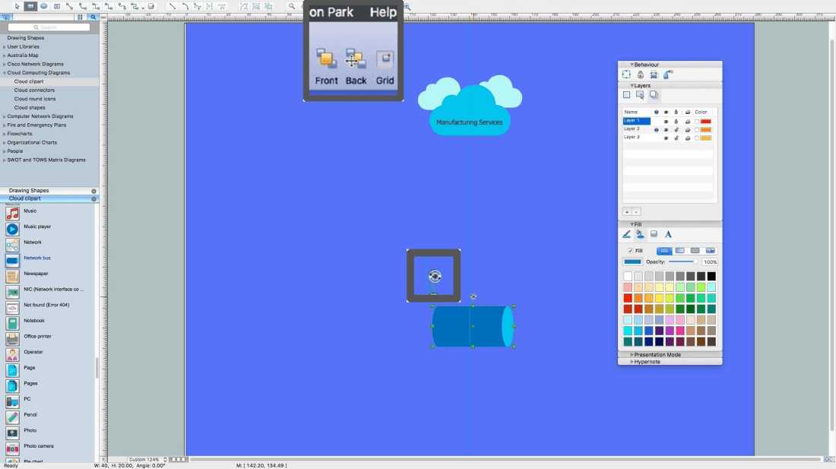
Task: Select the Pencil clipart icon
Action: 12,417
